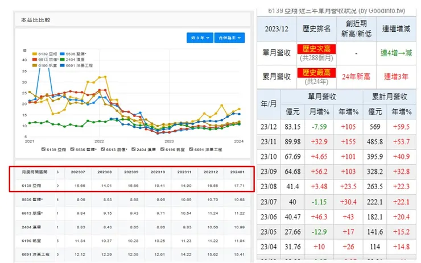Click the 23/12 row date cell
This screenshot has height=263, width=421.
269,127
